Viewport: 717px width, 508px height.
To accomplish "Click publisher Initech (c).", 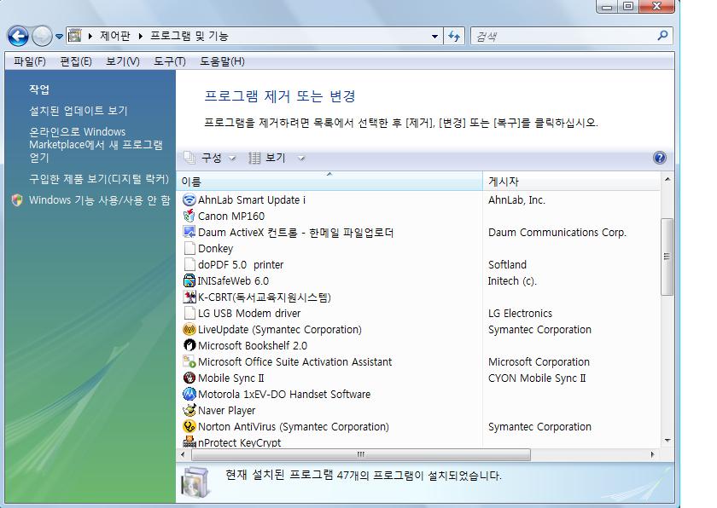I will (x=511, y=280).
